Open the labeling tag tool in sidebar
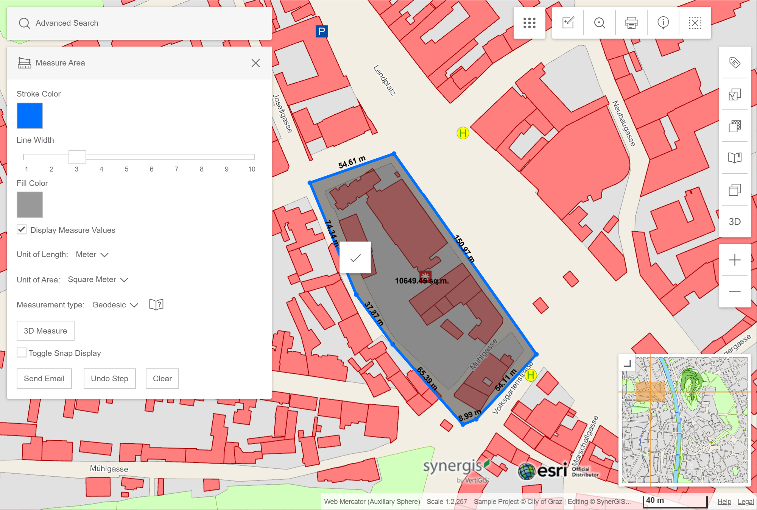Viewport: 757px width, 510px height. click(735, 63)
